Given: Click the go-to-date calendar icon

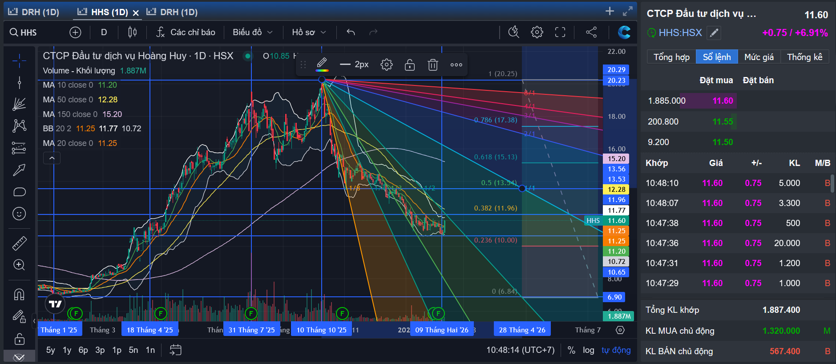Looking at the screenshot, I should [175, 350].
